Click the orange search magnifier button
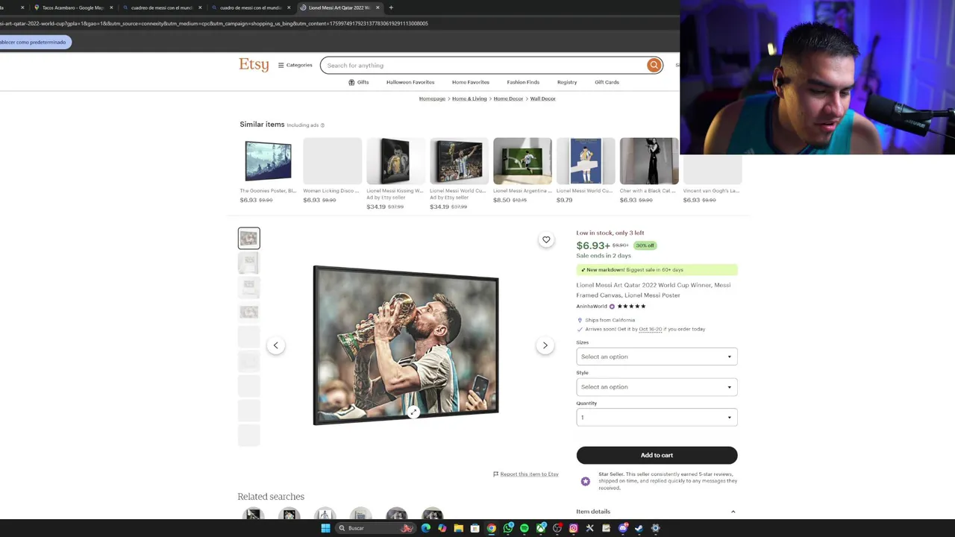The width and height of the screenshot is (955, 537). 654,65
